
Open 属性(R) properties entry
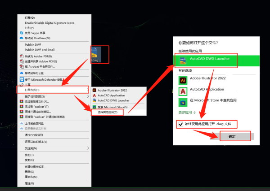coord(29,183)
